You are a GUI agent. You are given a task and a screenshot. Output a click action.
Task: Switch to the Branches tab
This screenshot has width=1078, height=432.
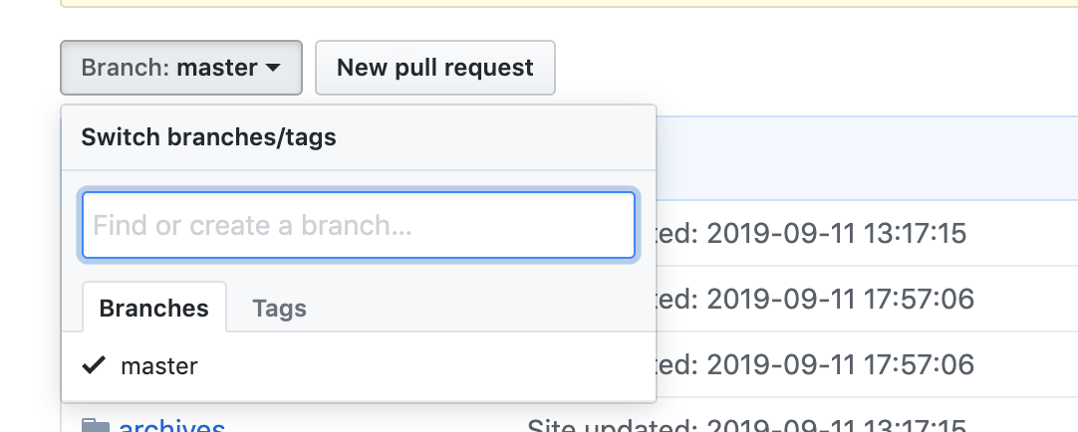click(x=154, y=308)
